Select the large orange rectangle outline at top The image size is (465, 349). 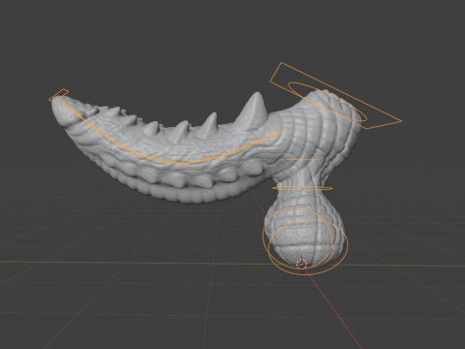point(336,96)
